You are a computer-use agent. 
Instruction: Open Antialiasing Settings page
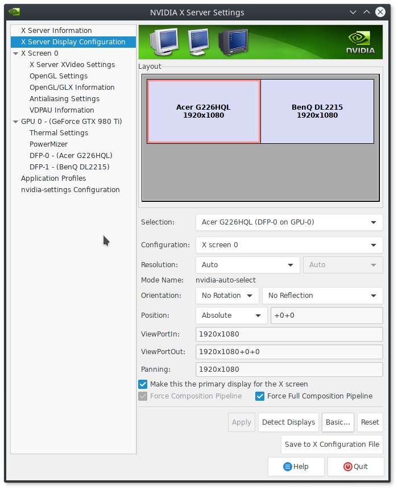click(x=64, y=99)
